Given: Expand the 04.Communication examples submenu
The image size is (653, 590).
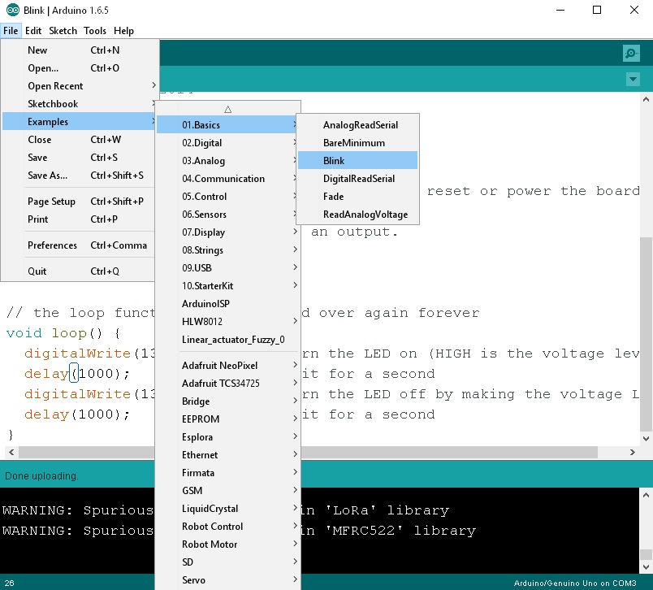Looking at the screenshot, I should point(227,179).
